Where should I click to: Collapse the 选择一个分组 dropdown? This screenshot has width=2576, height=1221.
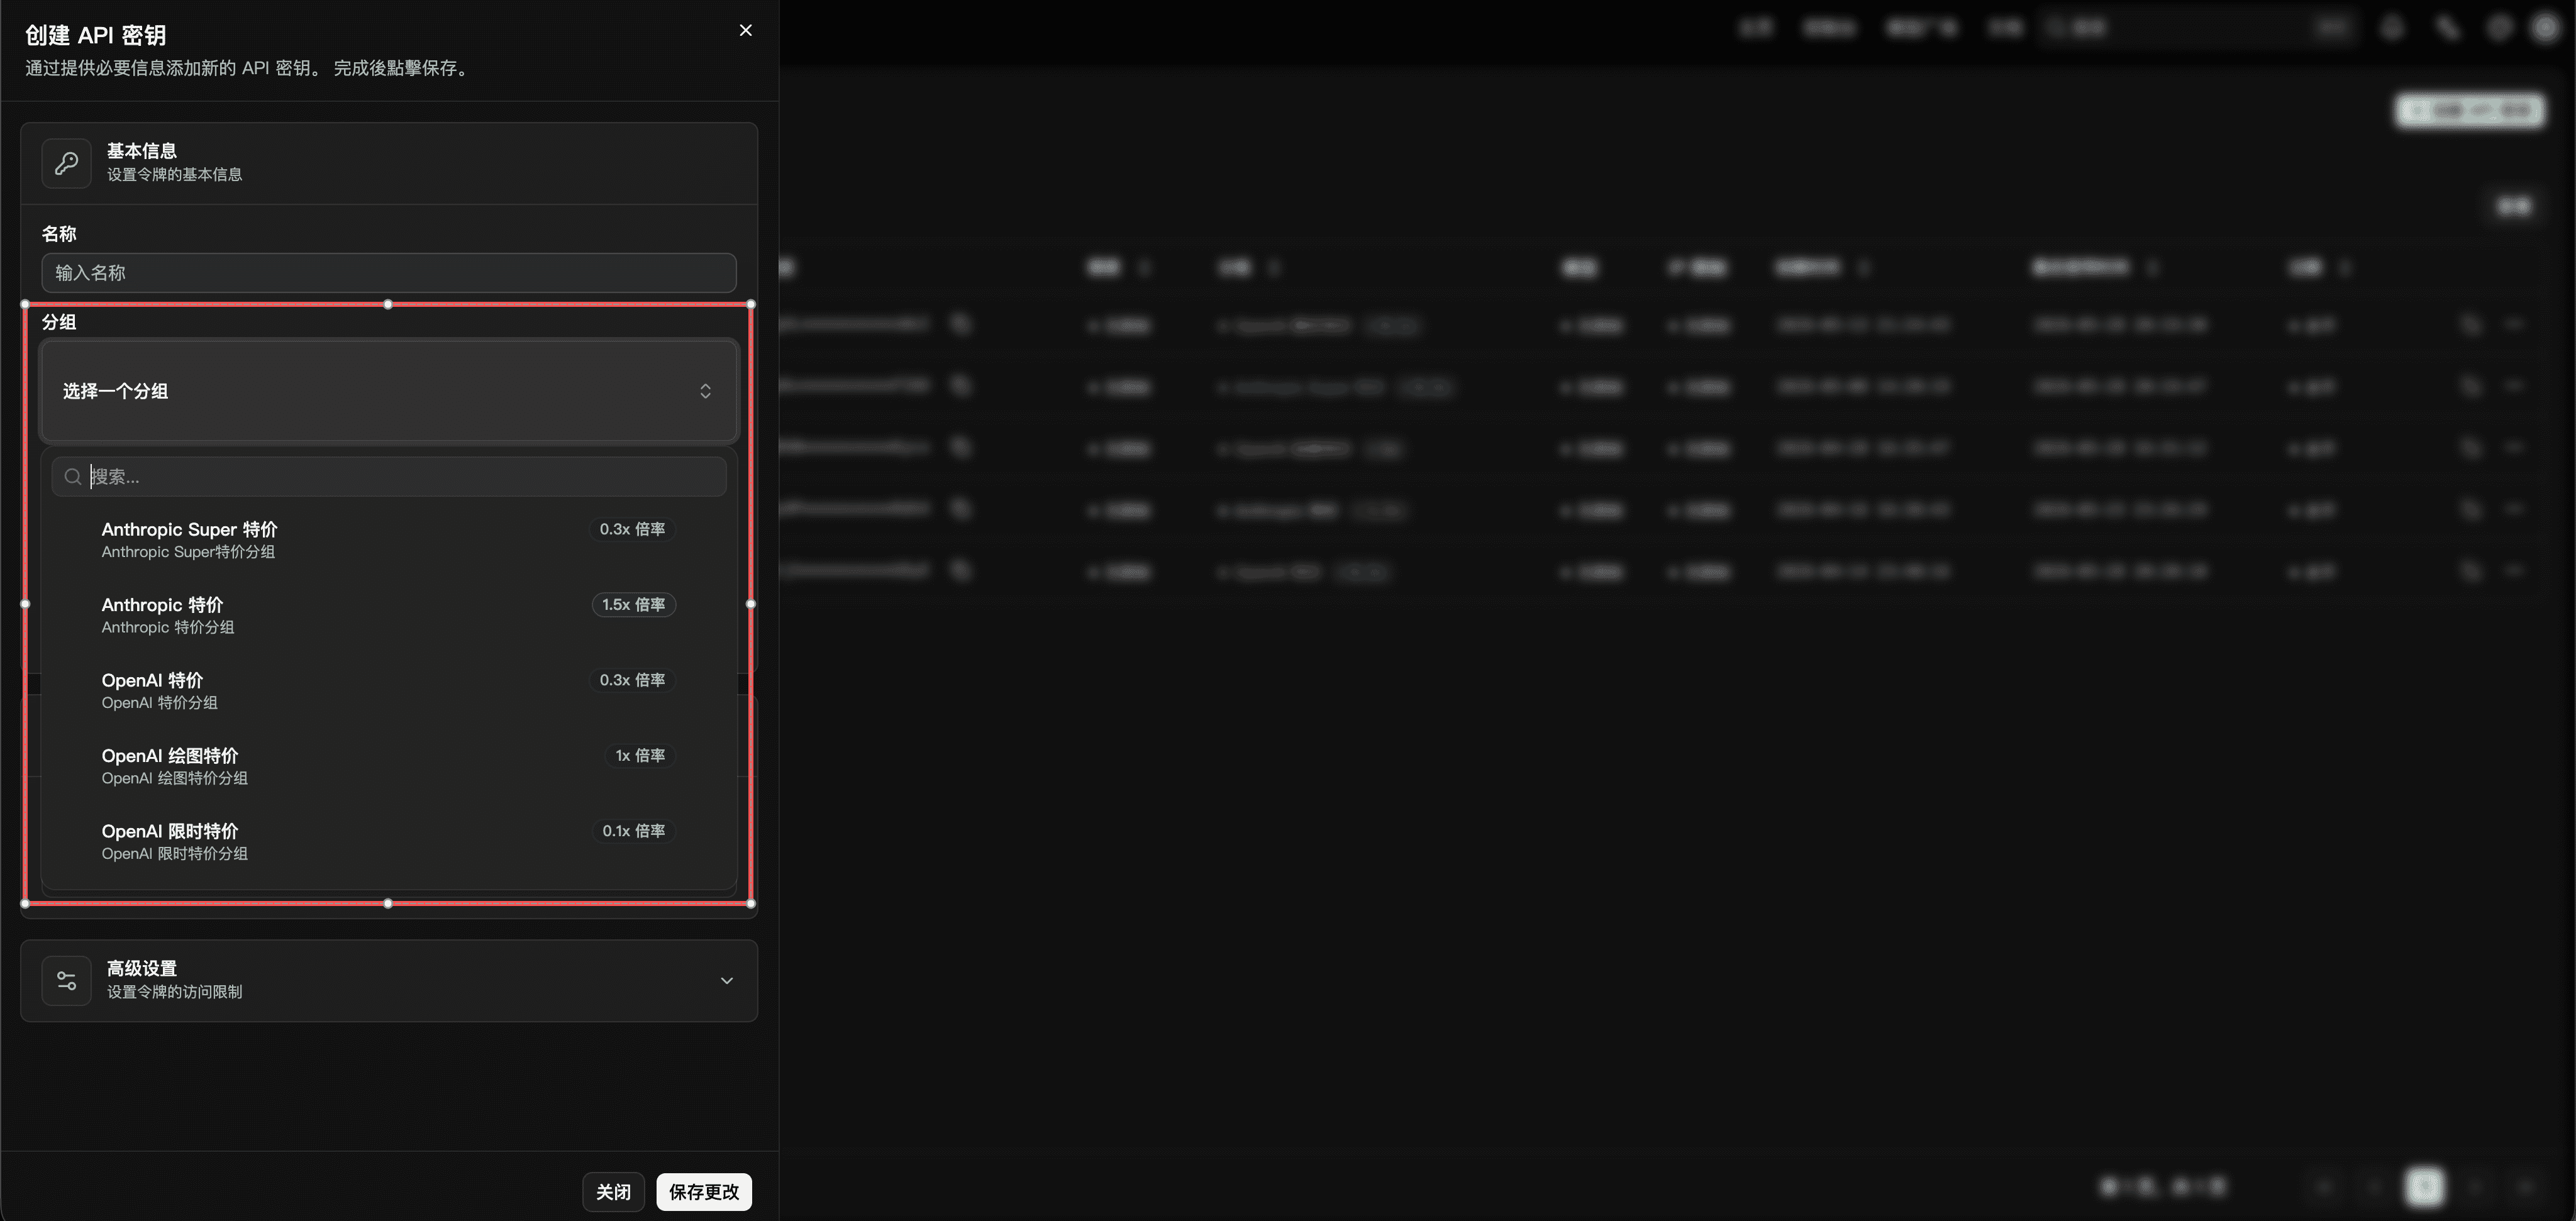[389, 391]
